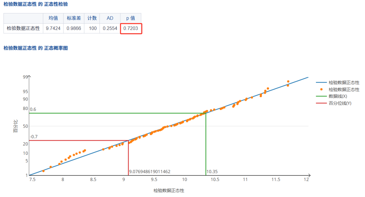Click the row label 检验数据正态性 in table

tap(23, 28)
